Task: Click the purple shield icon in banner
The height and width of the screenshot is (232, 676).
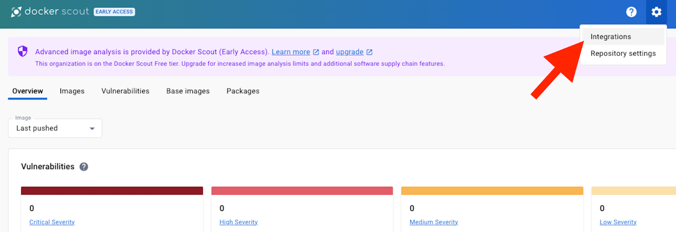Action: [22, 52]
